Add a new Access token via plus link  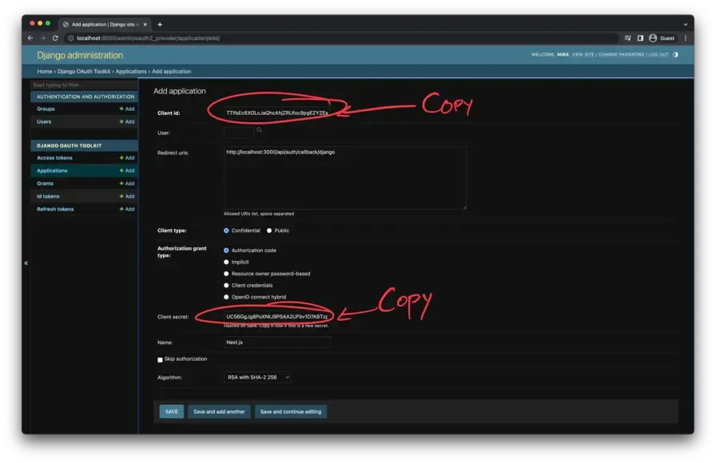point(127,158)
